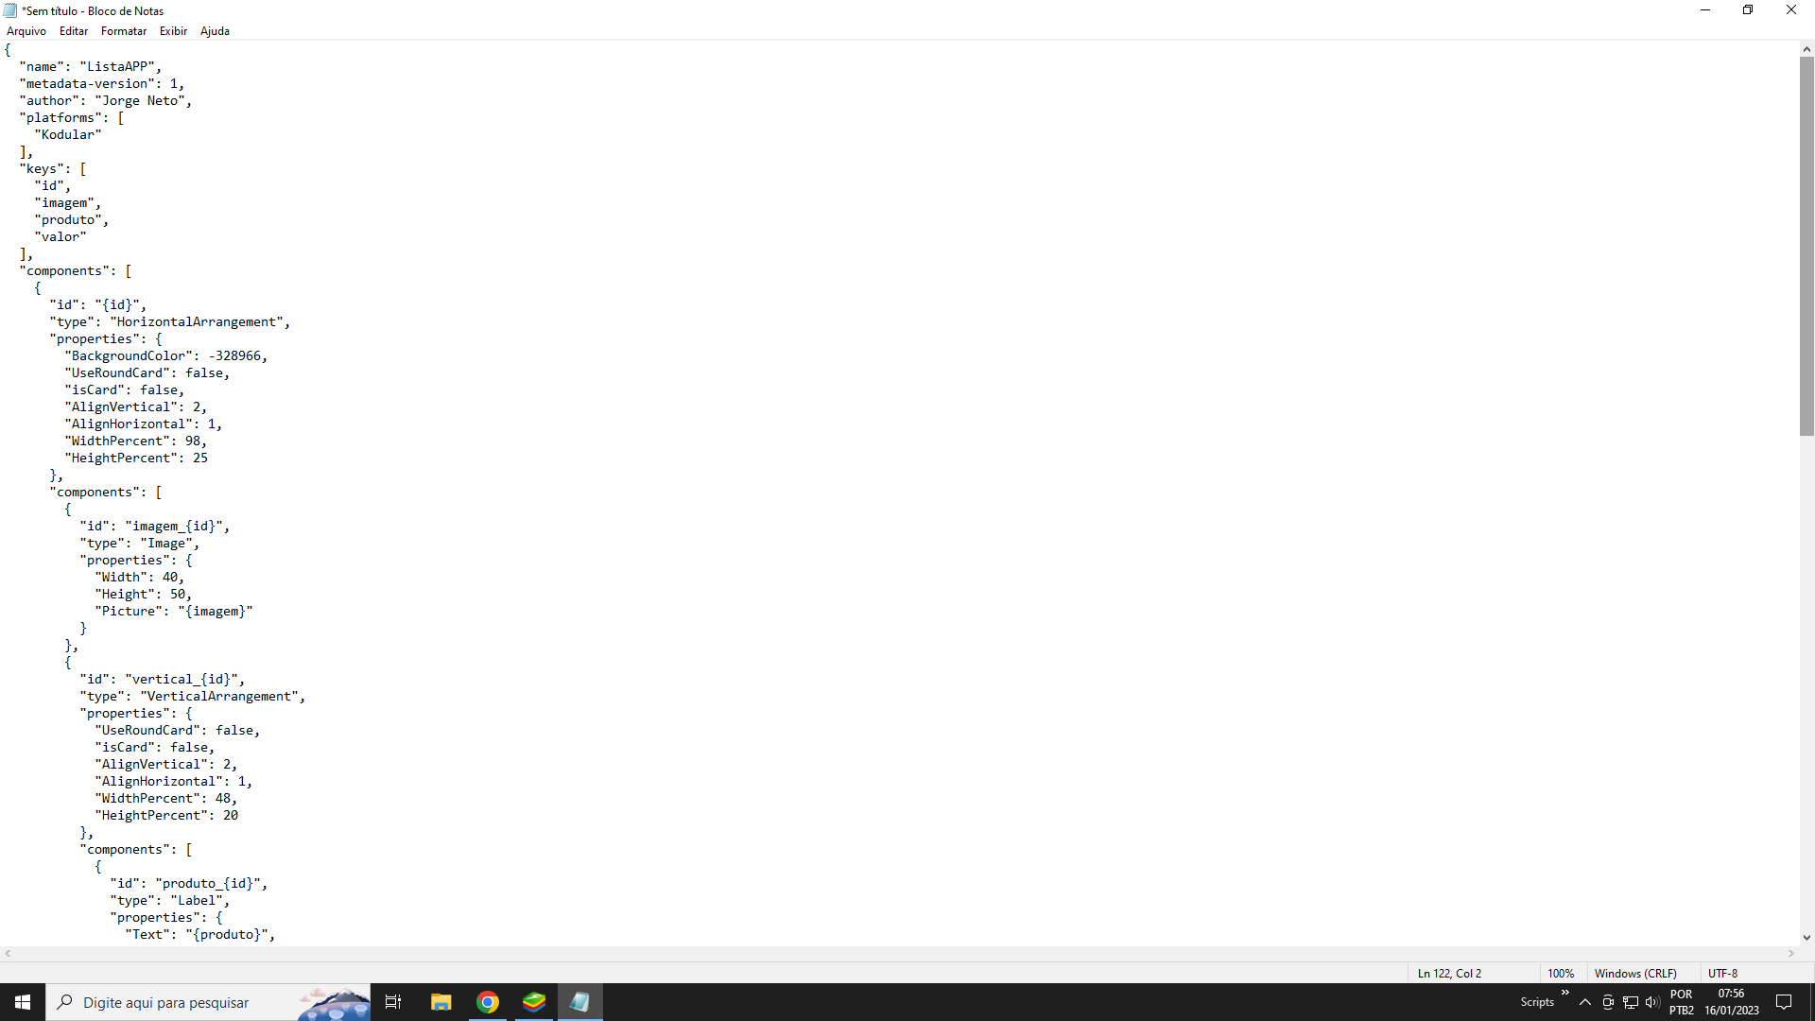The image size is (1815, 1021).
Task: Open the Windows Start menu
Action: tap(23, 1002)
